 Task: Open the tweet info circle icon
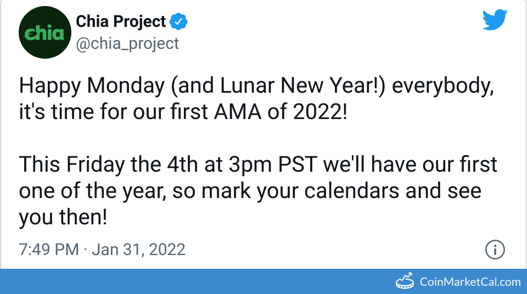click(495, 250)
